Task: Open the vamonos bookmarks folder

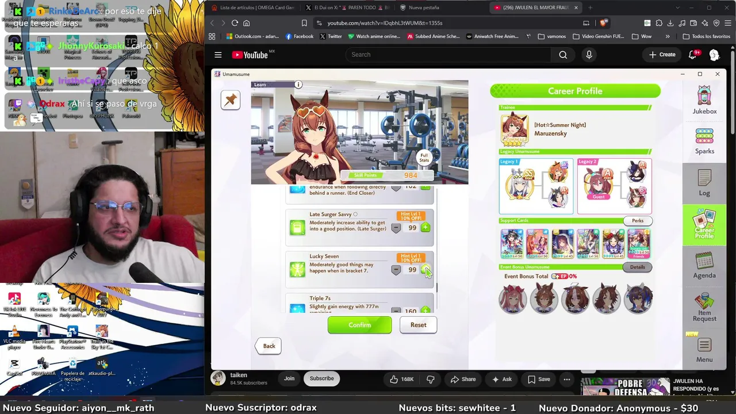Action: (x=552, y=36)
